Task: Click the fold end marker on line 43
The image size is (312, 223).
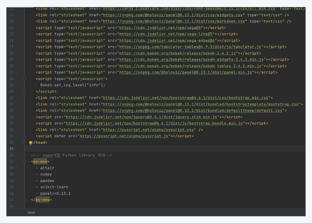Action: click(25, 200)
